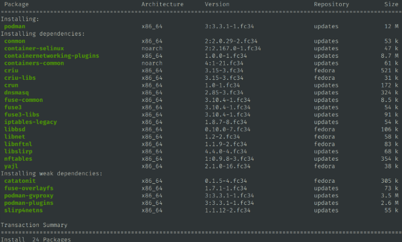
Task: Click the 3.5 M size of podman-gvproxy
Action: 390,196
